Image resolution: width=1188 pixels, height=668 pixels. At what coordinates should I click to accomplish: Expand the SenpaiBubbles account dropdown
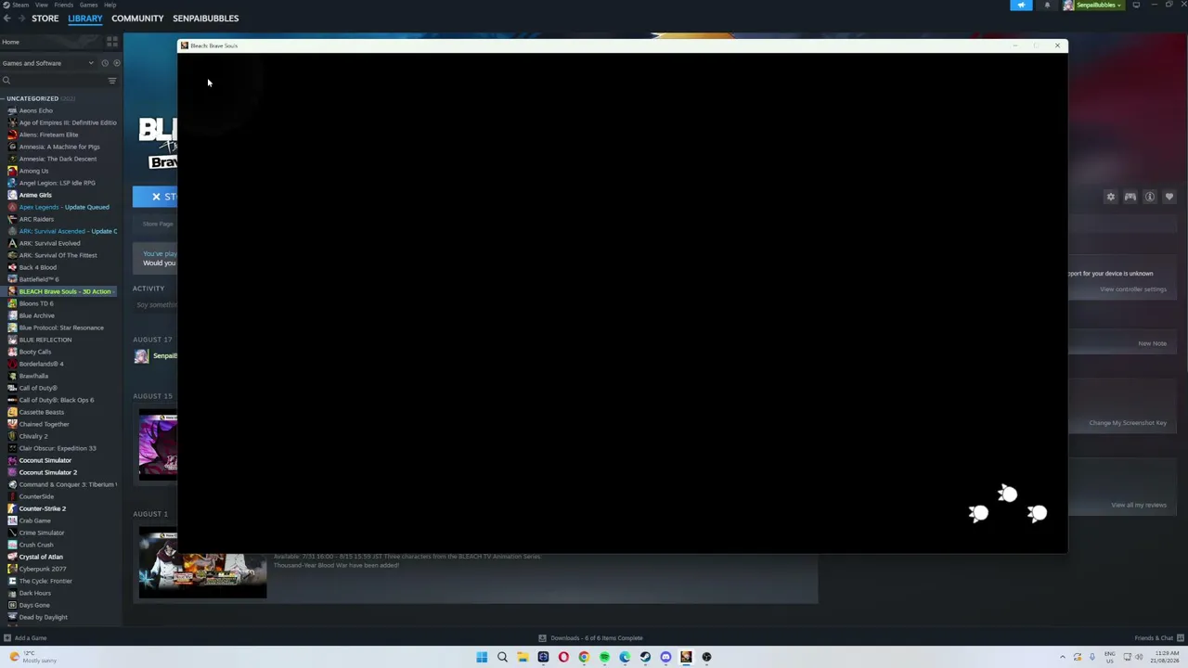(1093, 6)
